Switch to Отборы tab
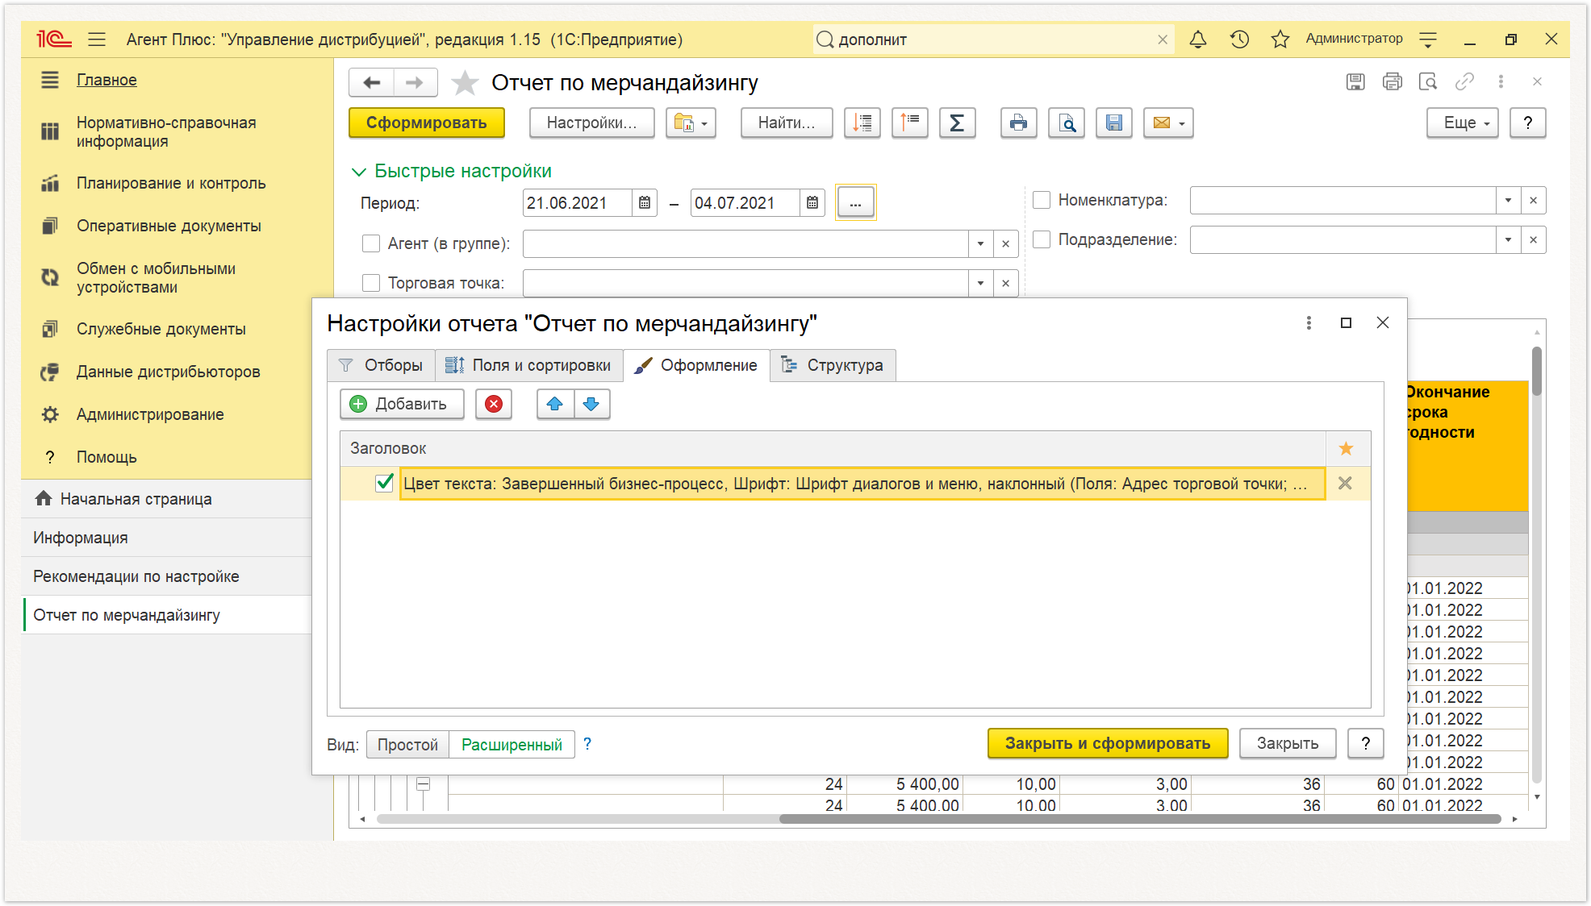The height and width of the screenshot is (906, 1591). 381,365
